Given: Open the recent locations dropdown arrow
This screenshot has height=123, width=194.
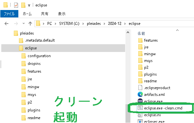Looking at the screenshot, I should [x=23, y=24].
